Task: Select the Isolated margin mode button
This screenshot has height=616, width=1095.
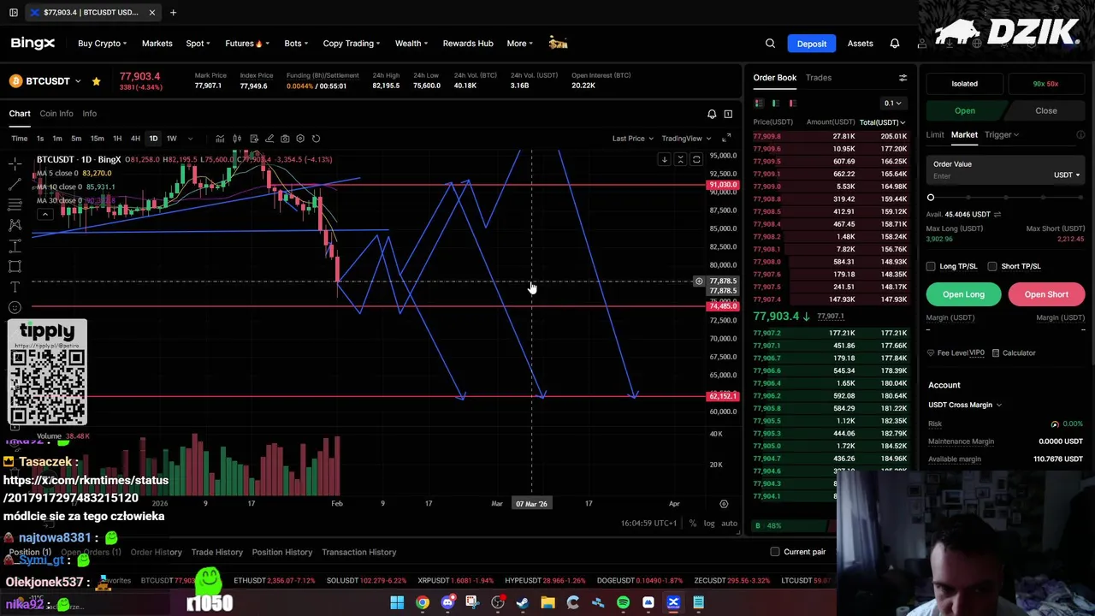Action: pos(964,84)
